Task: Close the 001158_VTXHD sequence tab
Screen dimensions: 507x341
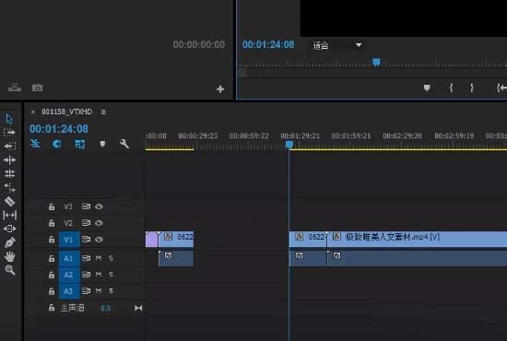Action: (32, 112)
